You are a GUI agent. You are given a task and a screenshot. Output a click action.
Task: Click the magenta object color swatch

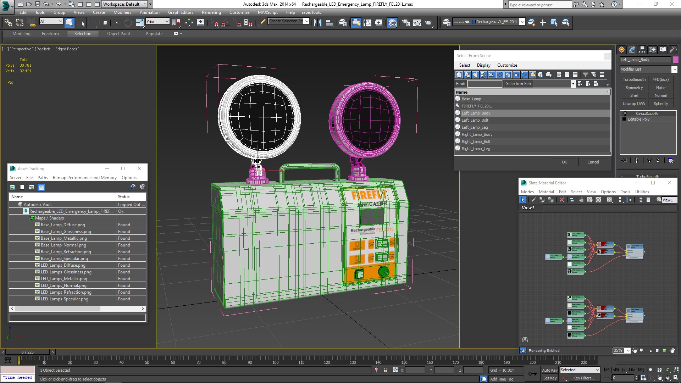[676, 60]
